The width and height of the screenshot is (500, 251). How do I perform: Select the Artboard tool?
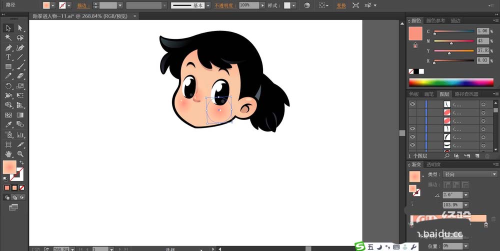tap(8, 144)
